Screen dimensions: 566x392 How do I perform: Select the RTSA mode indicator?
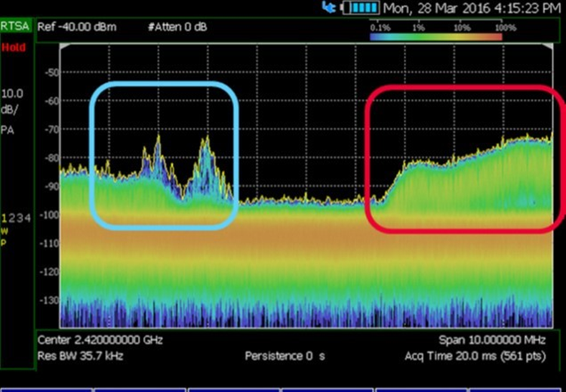[16, 28]
